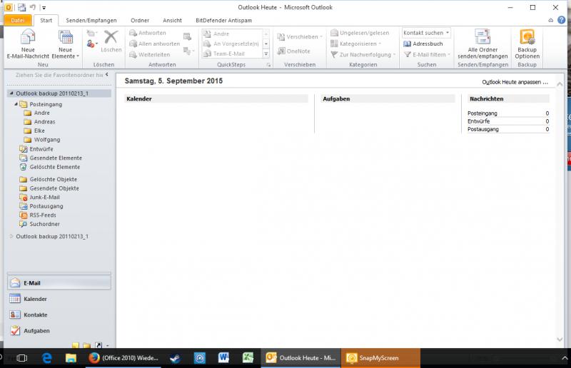Open the Verschieben move dropdown
571x368 pixels.
[x=300, y=37]
